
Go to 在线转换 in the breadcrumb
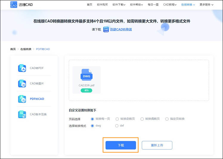pos(26,49)
